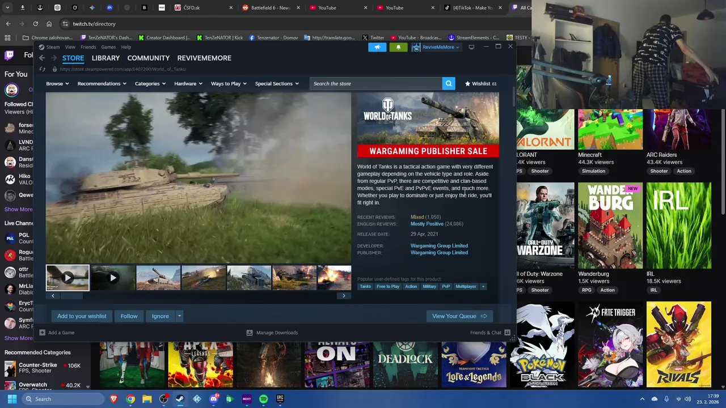
Task: Select the second video thumbnail
Action: coord(113,278)
